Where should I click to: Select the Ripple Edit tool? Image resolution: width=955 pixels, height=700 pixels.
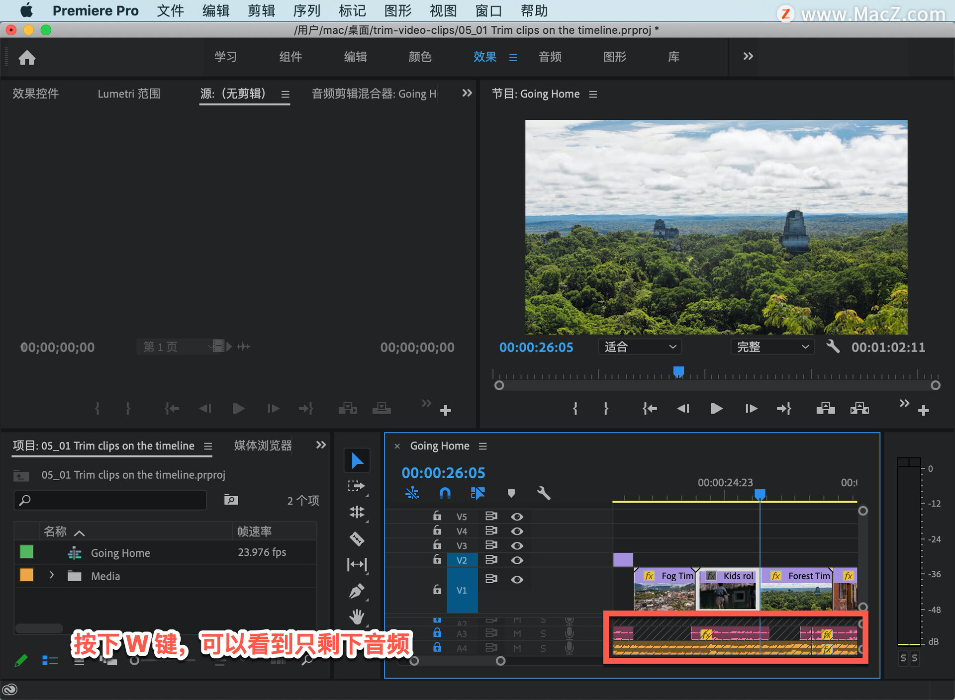357,512
